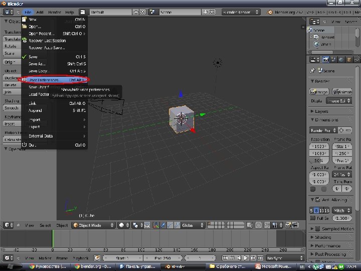Click Recover Last Session entry
Viewport: 361px width, 271px height.
click(x=54, y=41)
